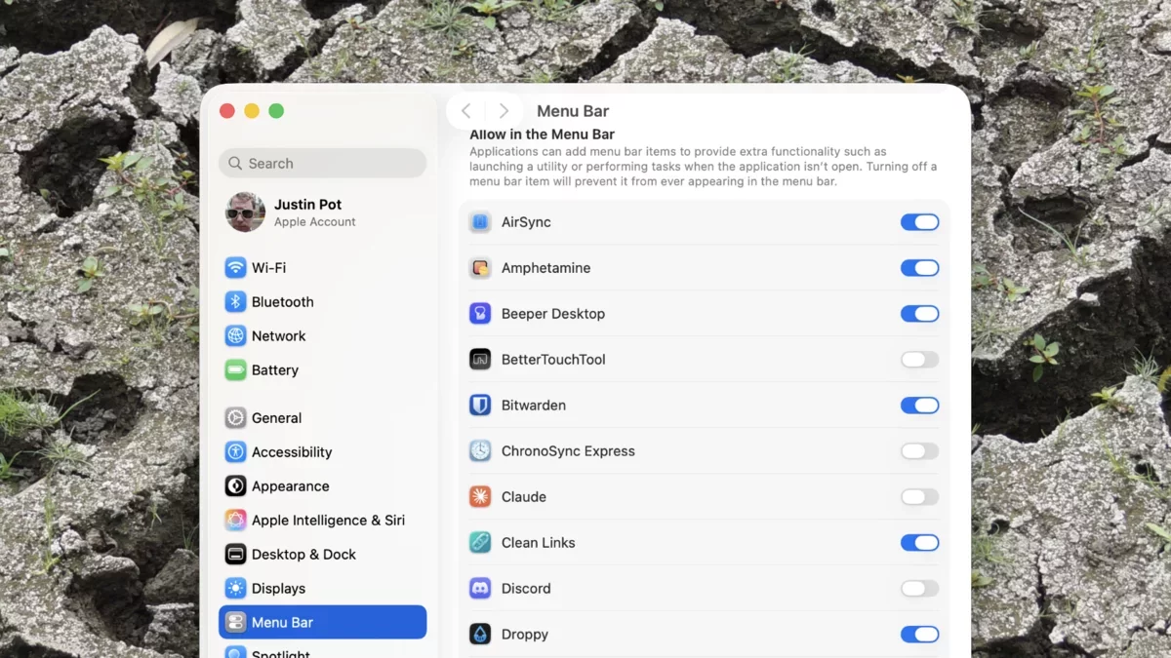The height and width of the screenshot is (658, 1171).
Task: Open Apple Intelligence & Siri settings
Action: pyautogui.click(x=235, y=520)
